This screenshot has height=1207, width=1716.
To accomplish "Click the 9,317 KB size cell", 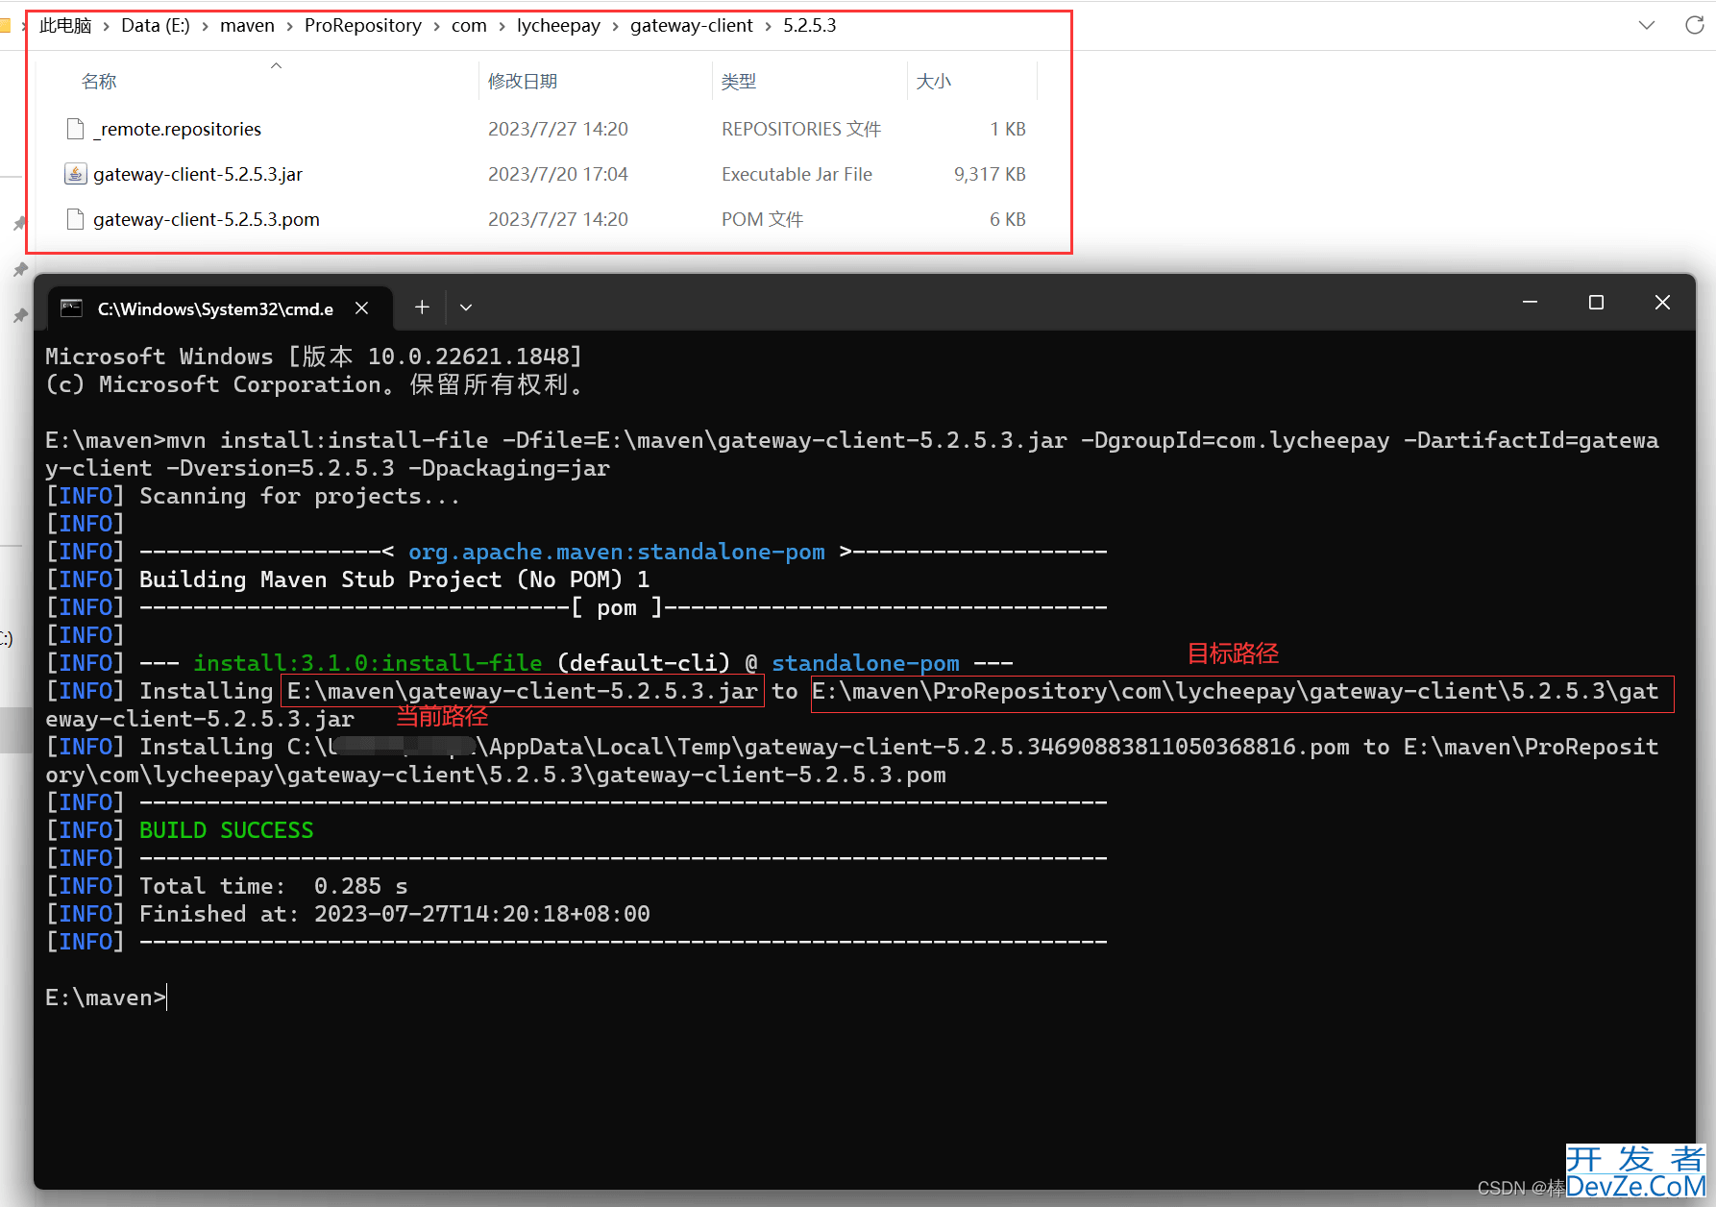I will click(990, 174).
